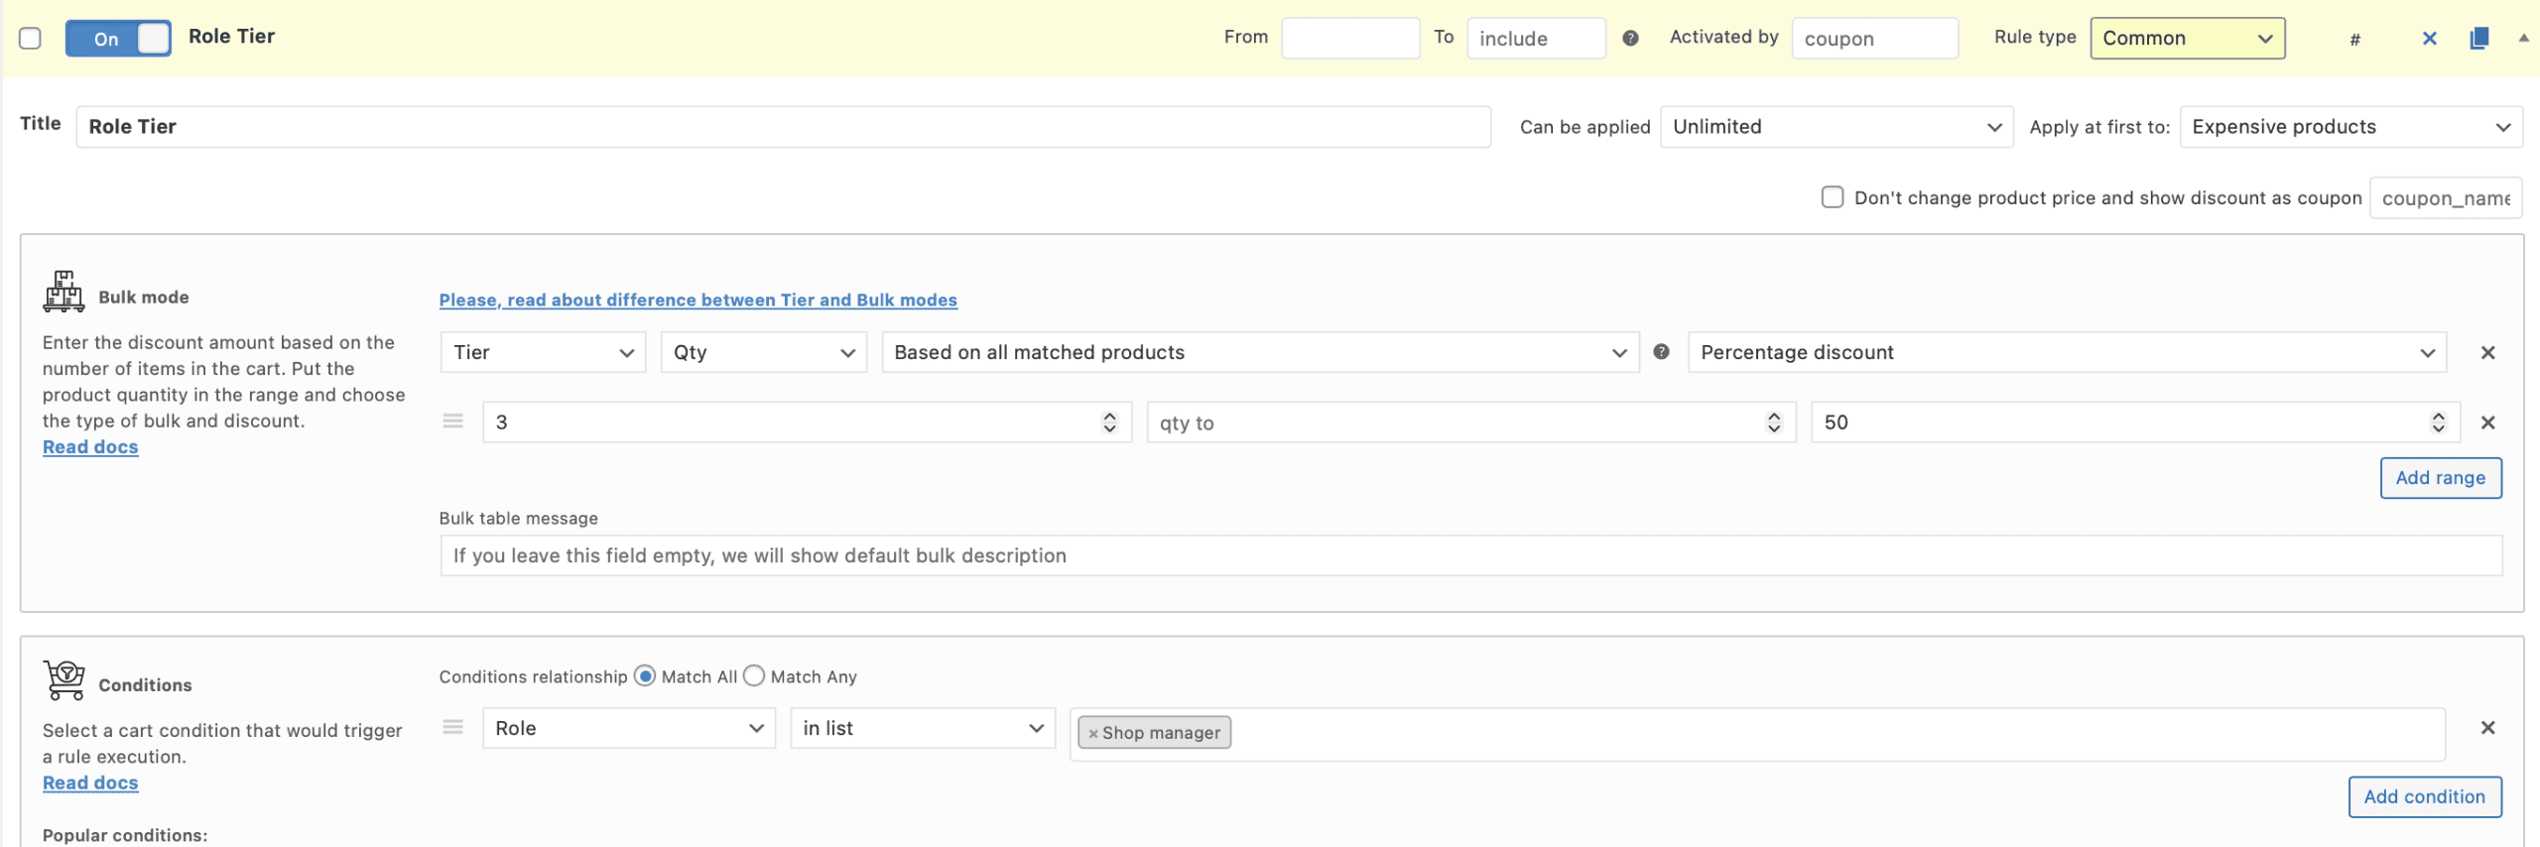Click the Bulk table message input field

pos(1470,555)
